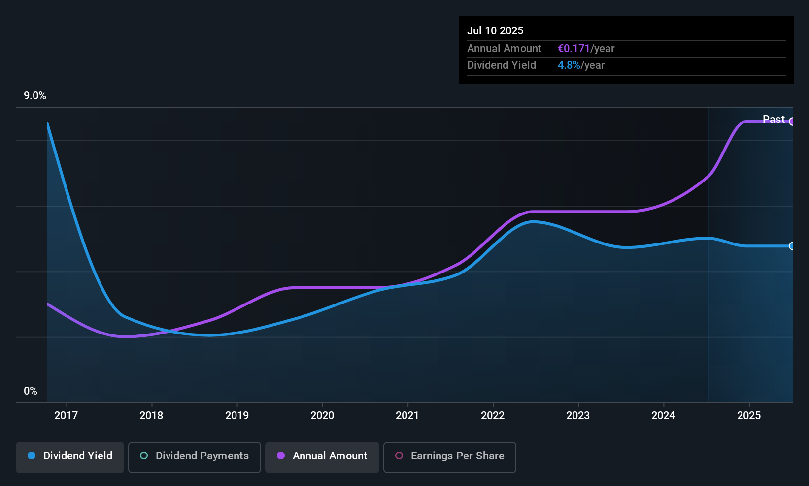Pick the 2022 tick label on the x-axis
The image size is (809, 486).
(x=493, y=416)
